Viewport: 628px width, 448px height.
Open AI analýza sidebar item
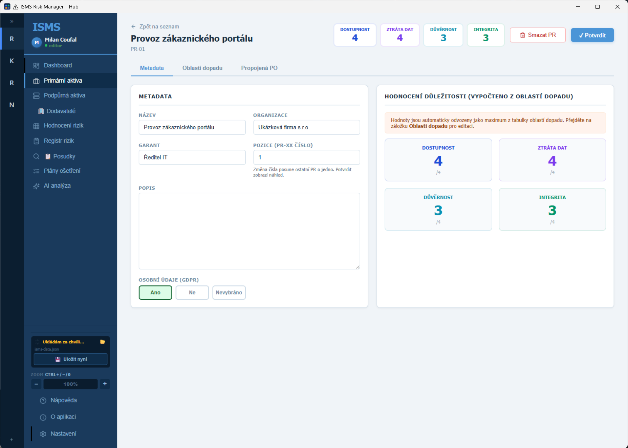pos(71,186)
